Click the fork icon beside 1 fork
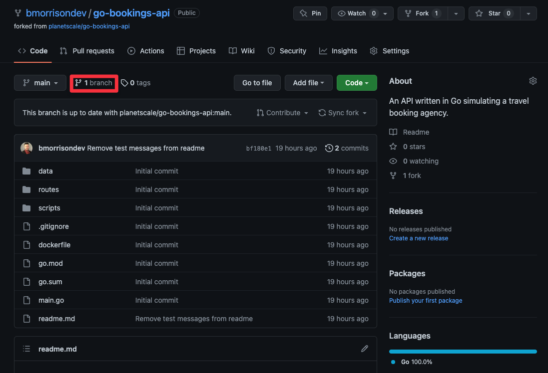Viewport: 548px width, 373px height. (x=393, y=176)
